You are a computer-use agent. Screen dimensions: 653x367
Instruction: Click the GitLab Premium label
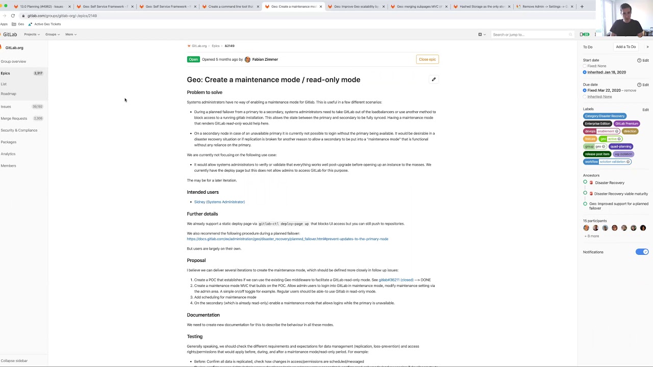pos(626,124)
